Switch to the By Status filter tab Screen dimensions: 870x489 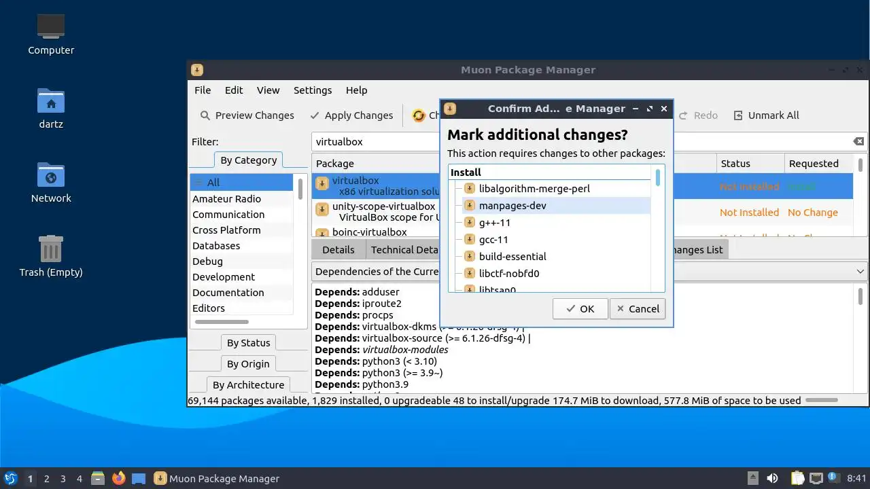point(248,343)
